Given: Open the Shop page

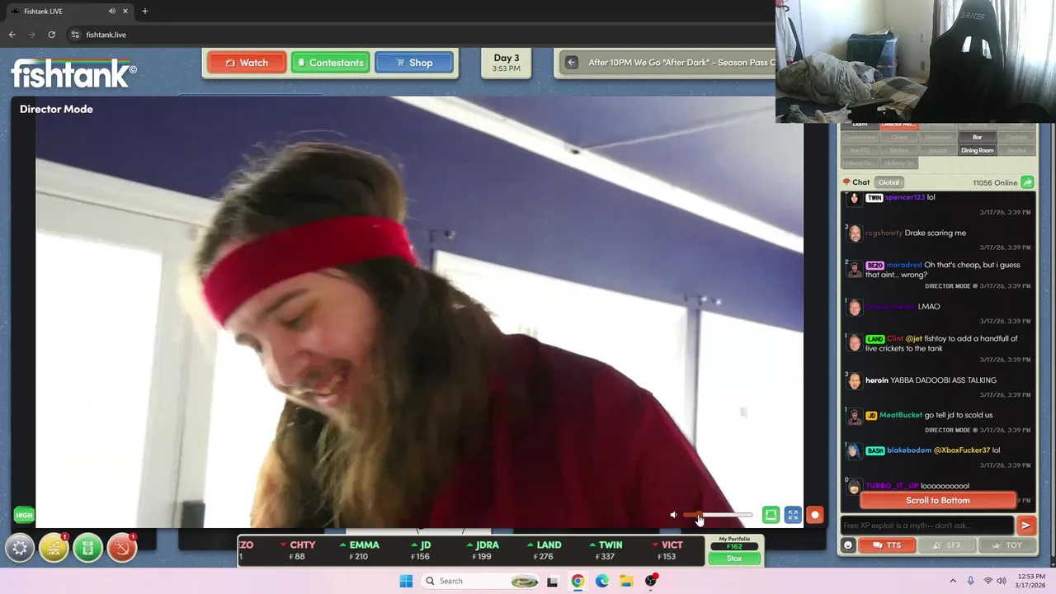Looking at the screenshot, I should click(414, 63).
